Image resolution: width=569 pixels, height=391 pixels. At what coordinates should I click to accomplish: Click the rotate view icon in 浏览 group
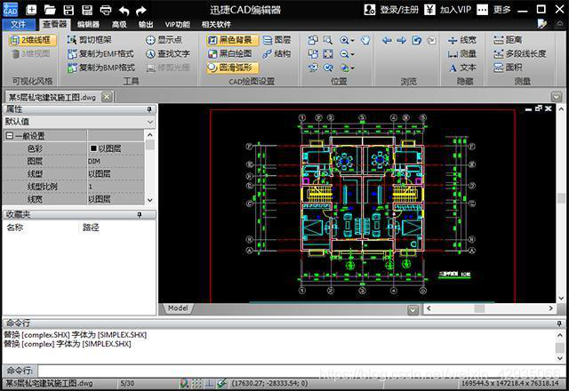pos(417,40)
